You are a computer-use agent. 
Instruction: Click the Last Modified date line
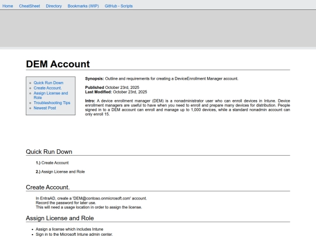pyautogui.click(x=116, y=92)
